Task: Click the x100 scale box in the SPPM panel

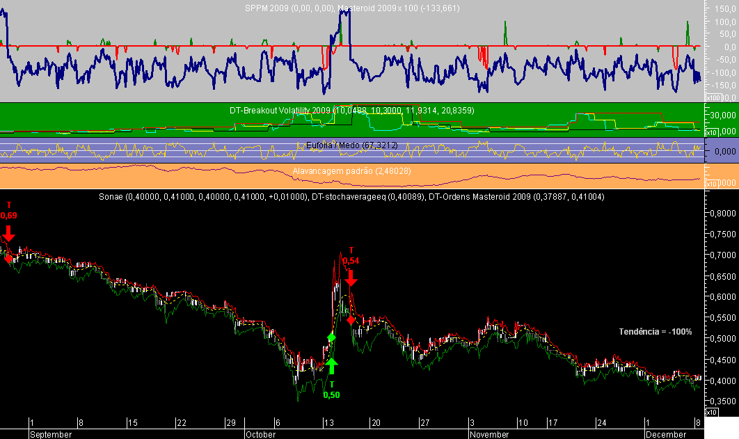Action: pos(712,97)
